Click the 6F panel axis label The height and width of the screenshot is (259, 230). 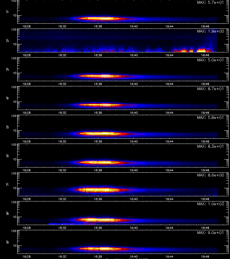(x=7, y=155)
